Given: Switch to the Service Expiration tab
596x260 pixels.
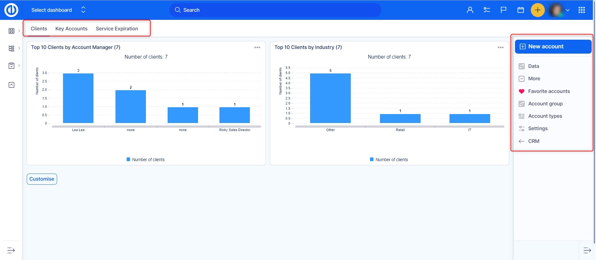Looking at the screenshot, I should [x=117, y=29].
